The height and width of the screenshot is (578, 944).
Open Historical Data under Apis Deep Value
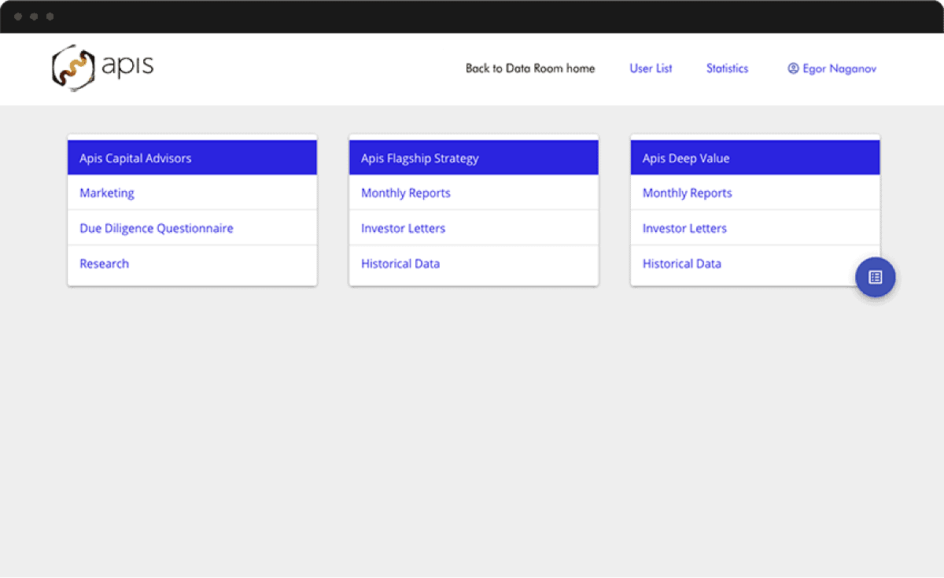pos(682,263)
